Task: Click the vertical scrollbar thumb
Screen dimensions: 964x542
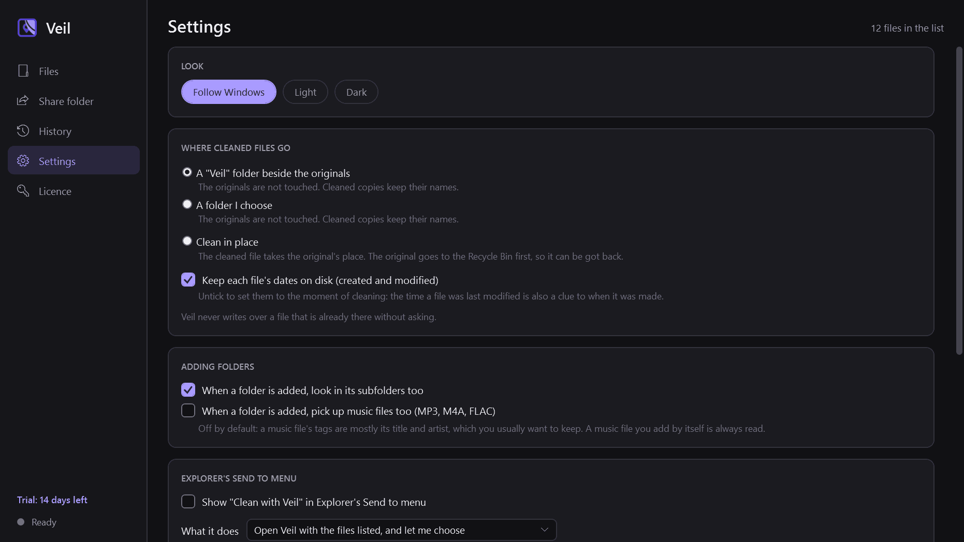Action: pyautogui.click(x=959, y=201)
